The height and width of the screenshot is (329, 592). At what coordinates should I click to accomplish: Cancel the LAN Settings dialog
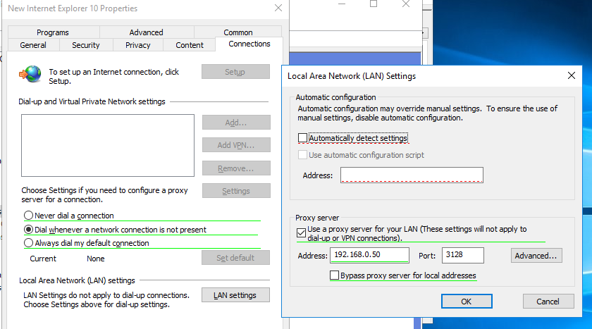click(548, 301)
